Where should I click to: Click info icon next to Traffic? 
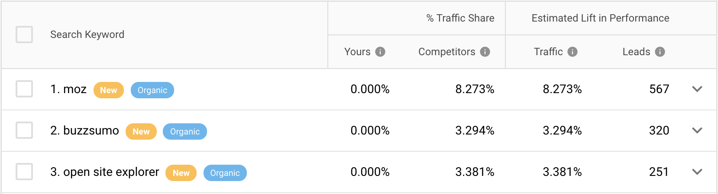[572, 52]
